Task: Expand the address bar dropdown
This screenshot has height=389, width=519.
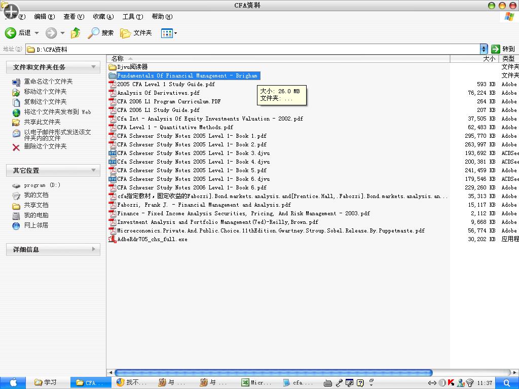Action: click(484, 49)
